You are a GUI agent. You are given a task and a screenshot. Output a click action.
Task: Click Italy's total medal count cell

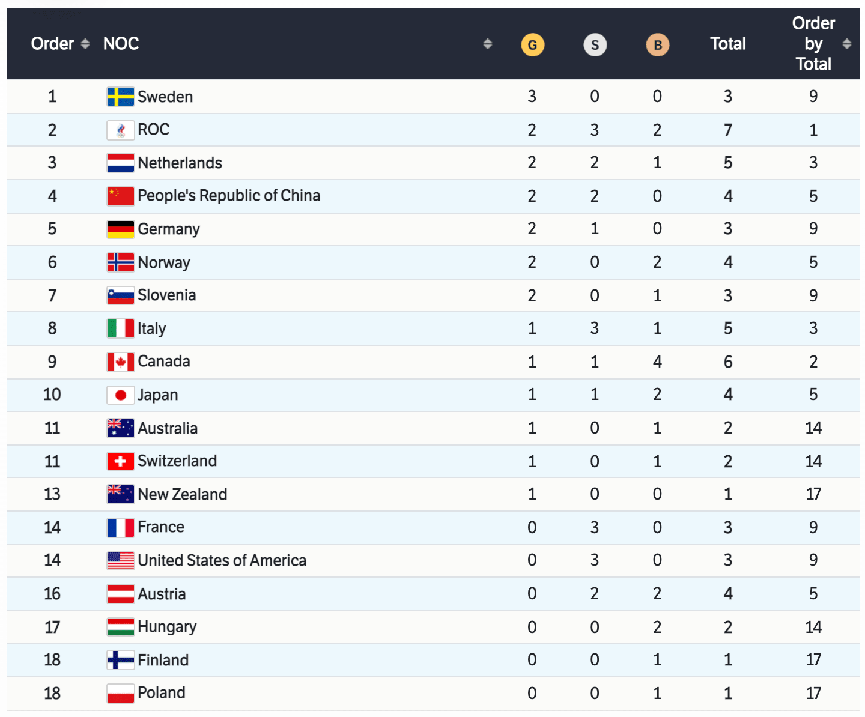coord(727,328)
